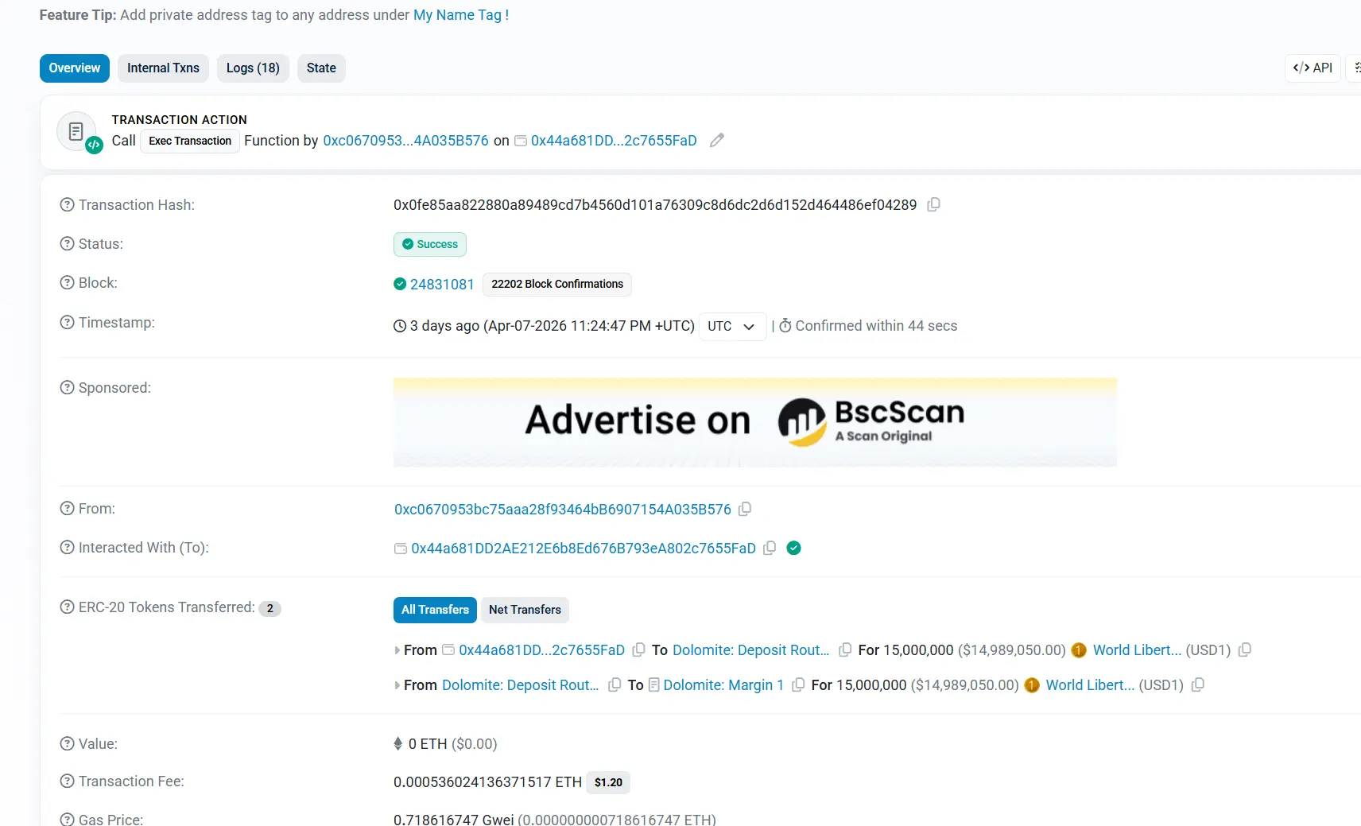This screenshot has height=826, width=1361.
Task: Switch to the State tab
Action: (x=321, y=68)
